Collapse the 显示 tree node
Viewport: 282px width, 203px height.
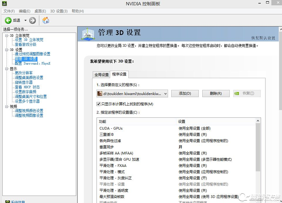tap(7, 69)
